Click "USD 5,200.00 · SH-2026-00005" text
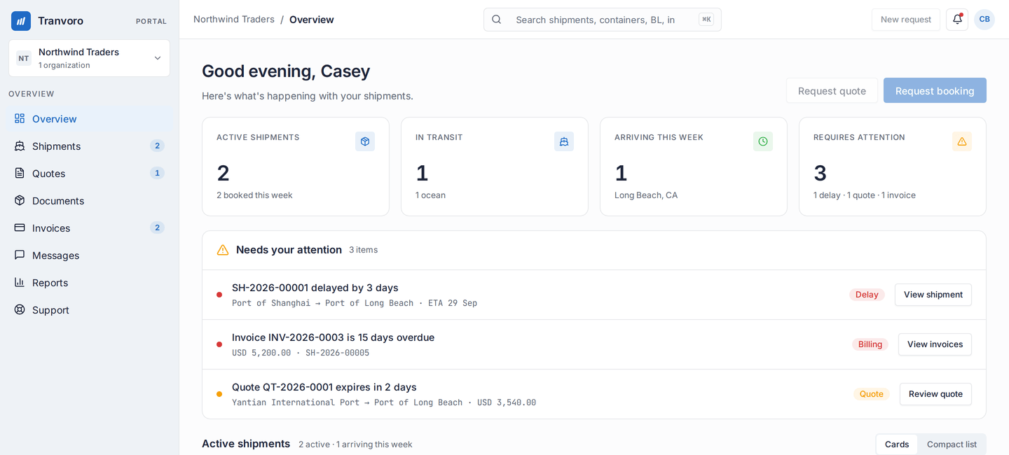The width and height of the screenshot is (1009, 455). (301, 353)
